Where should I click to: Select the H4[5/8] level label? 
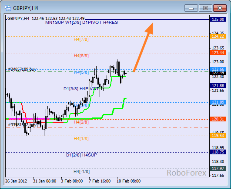[81, 72]
